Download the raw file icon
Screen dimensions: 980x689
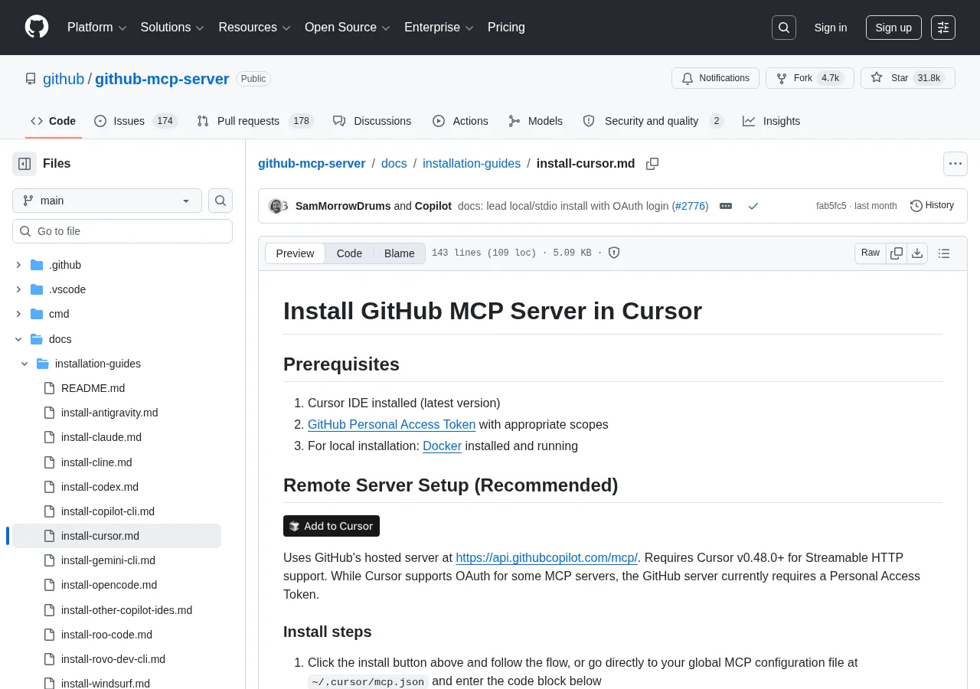tap(917, 253)
